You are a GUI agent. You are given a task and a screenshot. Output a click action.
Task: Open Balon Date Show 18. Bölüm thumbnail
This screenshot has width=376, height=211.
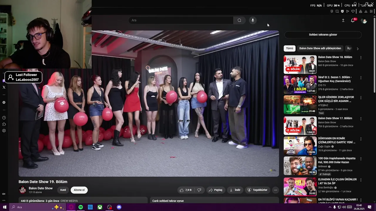pyautogui.click(x=300, y=64)
